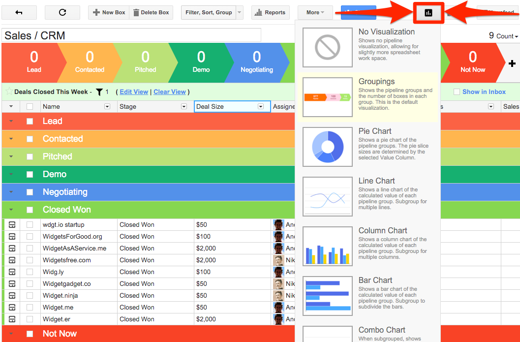Click assignee avatar in Widget.er row
Screen dimensions: 520x342
click(x=278, y=319)
